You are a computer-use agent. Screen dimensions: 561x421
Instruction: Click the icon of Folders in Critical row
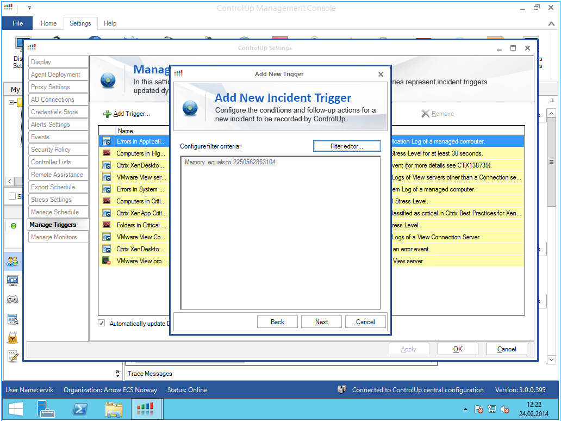[x=107, y=225]
